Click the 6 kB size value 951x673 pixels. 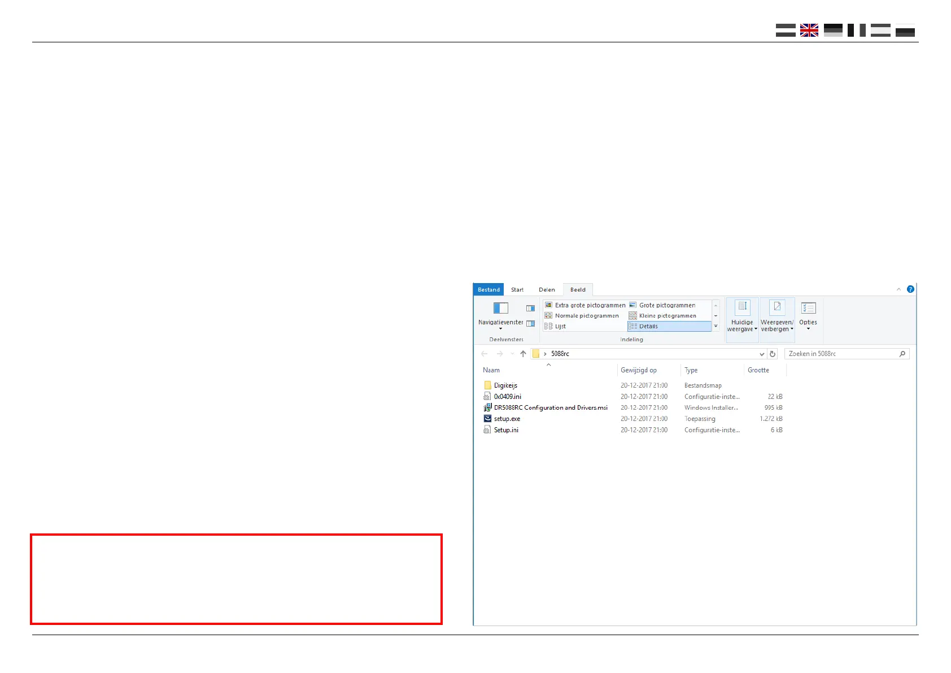coord(776,430)
